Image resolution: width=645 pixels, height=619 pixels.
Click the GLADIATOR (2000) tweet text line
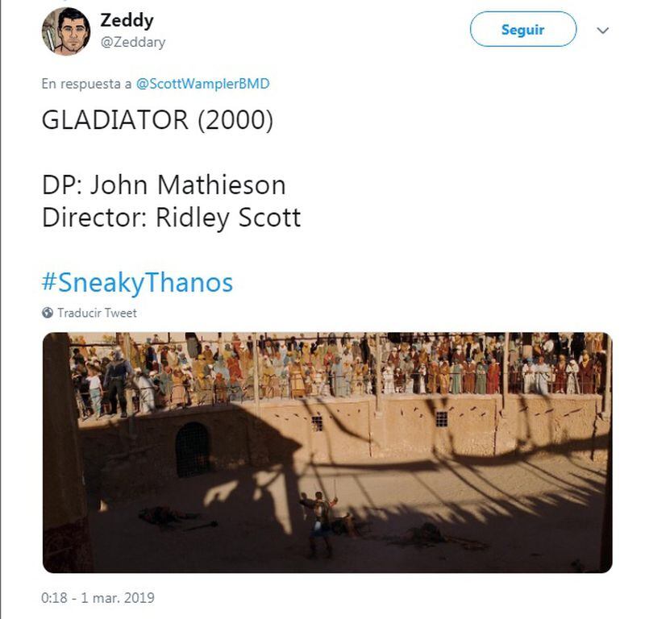coord(157,120)
